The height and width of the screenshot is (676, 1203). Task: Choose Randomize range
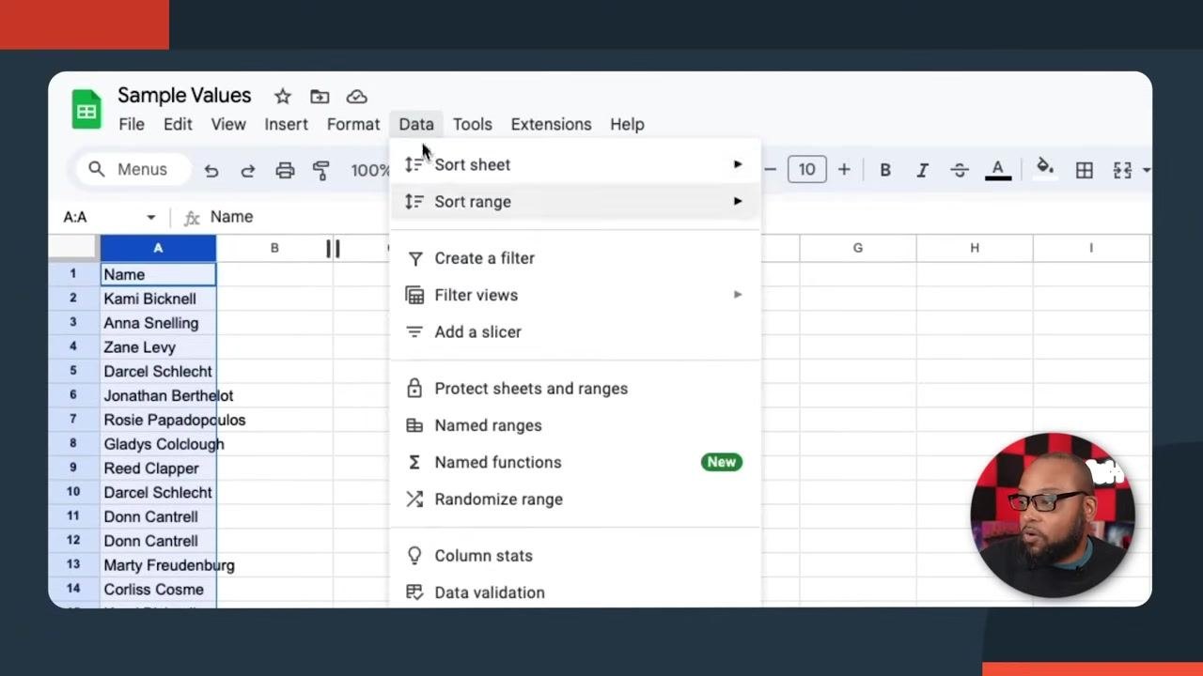574,499
